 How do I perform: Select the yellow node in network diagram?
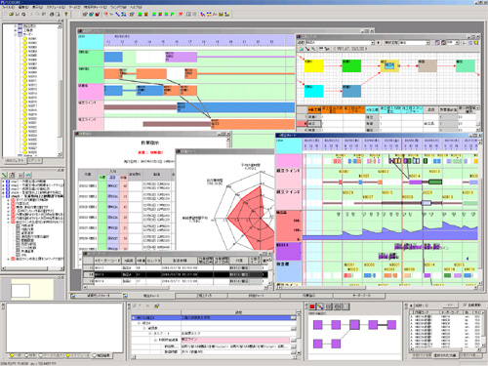tap(313, 65)
